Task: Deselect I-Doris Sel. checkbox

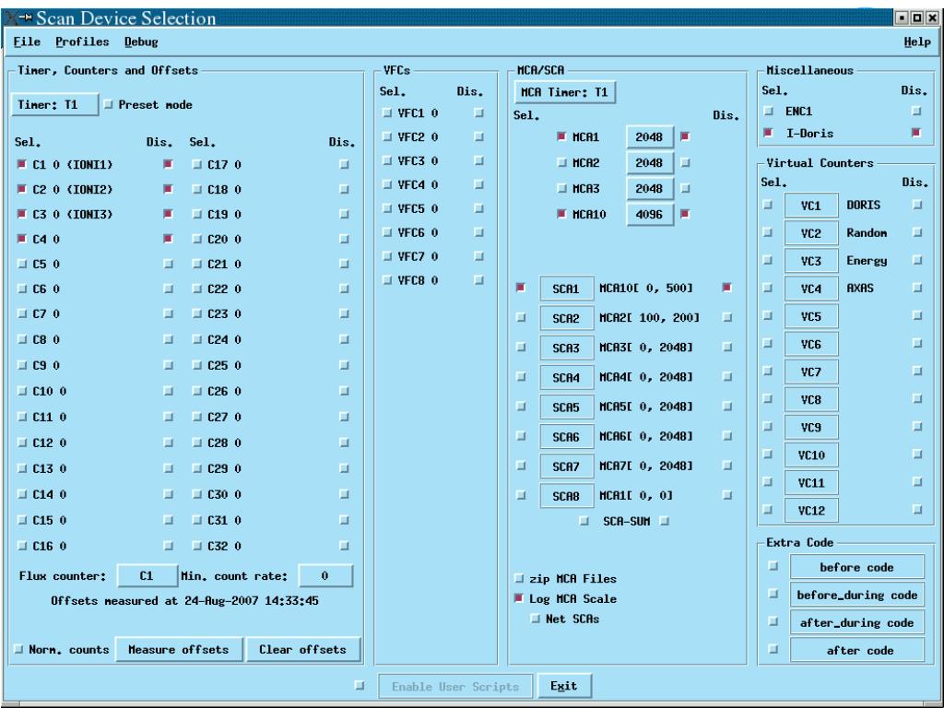Action: 768,133
